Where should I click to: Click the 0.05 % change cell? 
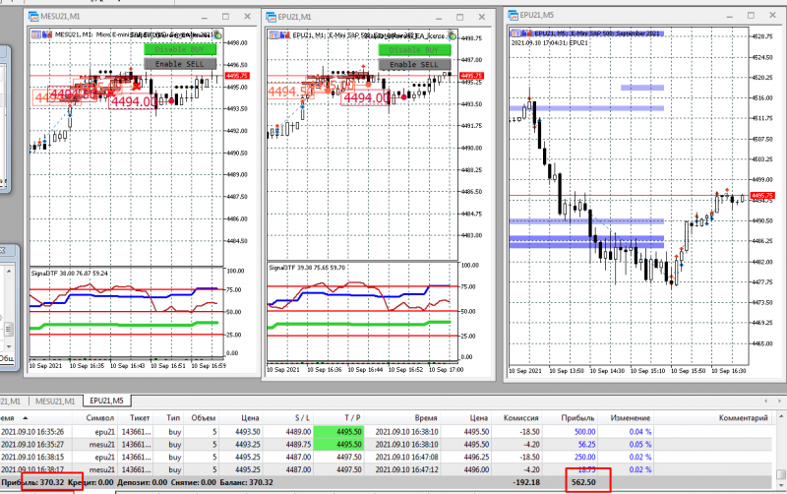pyautogui.click(x=640, y=444)
